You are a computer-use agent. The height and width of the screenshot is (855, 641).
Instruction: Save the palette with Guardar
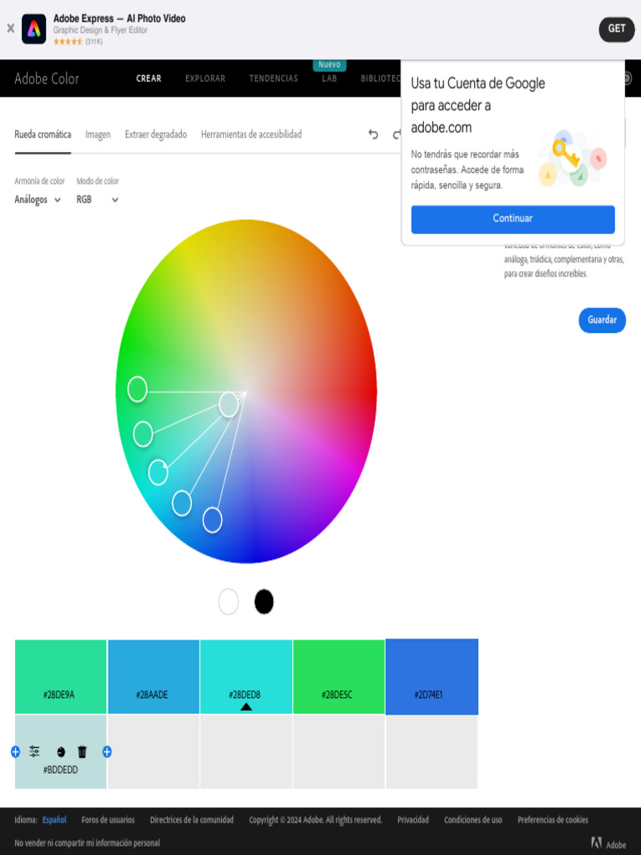pyautogui.click(x=602, y=320)
